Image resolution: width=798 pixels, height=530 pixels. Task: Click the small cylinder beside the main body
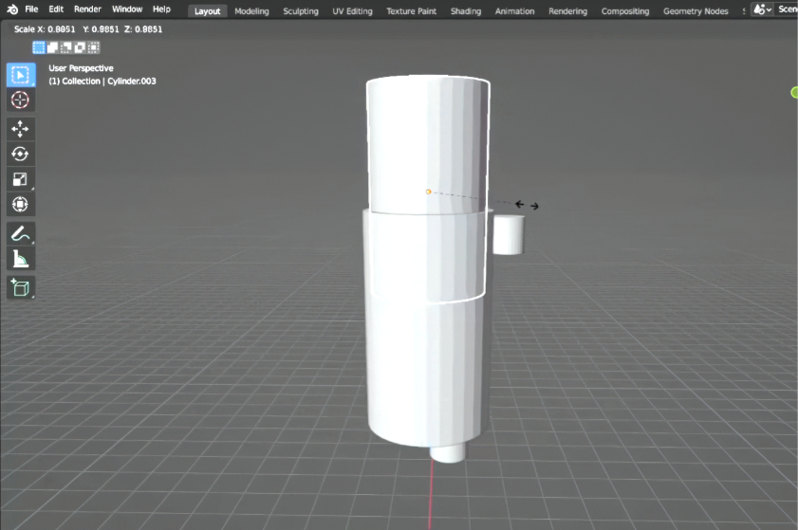509,235
